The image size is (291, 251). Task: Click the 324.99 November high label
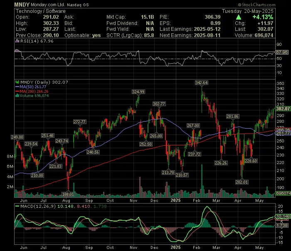138,92
